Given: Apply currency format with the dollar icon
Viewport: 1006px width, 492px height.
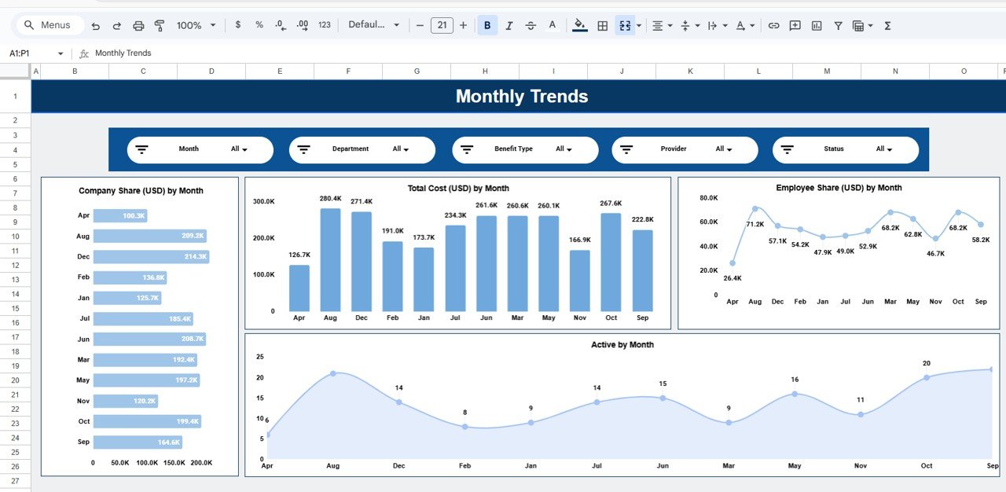Looking at the screenshot, I should 238,25.
